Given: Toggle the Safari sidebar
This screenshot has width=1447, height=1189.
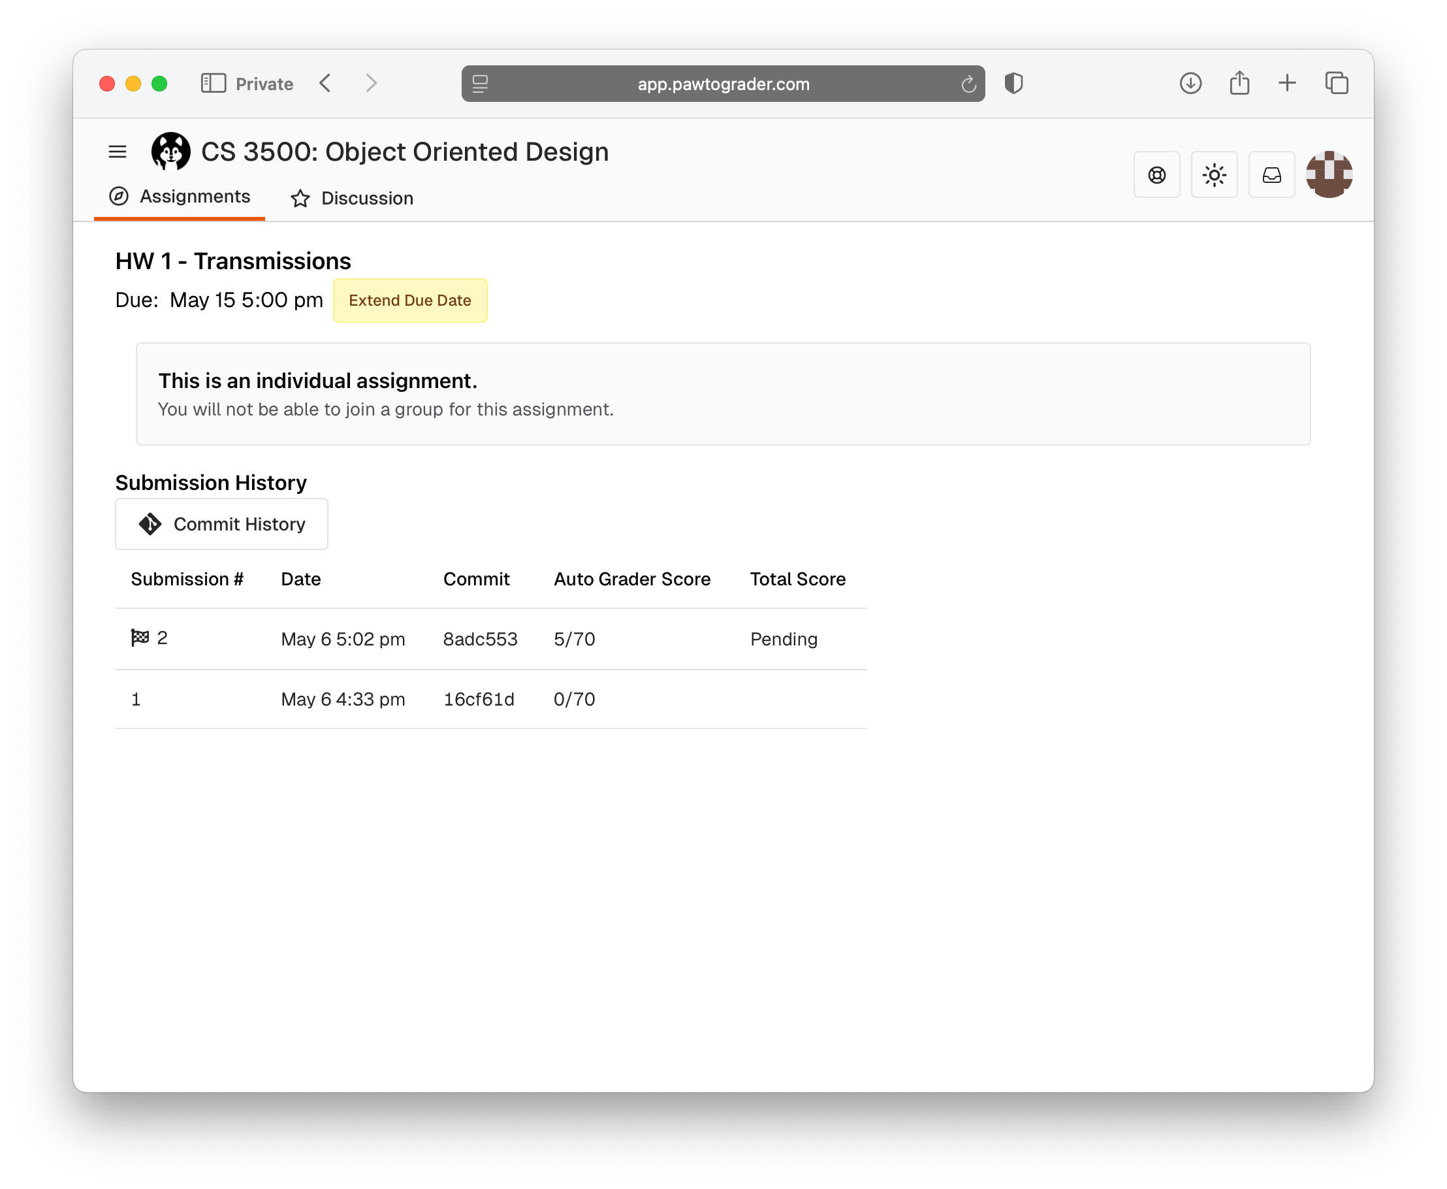Looking at the screenshot, I should 213,84.
